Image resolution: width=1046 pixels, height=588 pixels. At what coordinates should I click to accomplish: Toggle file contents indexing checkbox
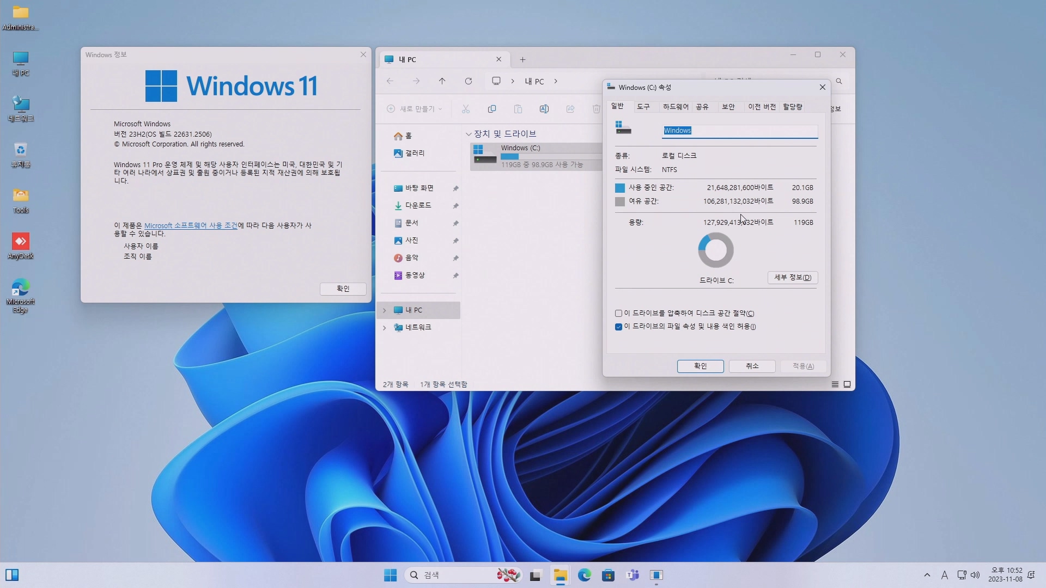coord(618,327)
